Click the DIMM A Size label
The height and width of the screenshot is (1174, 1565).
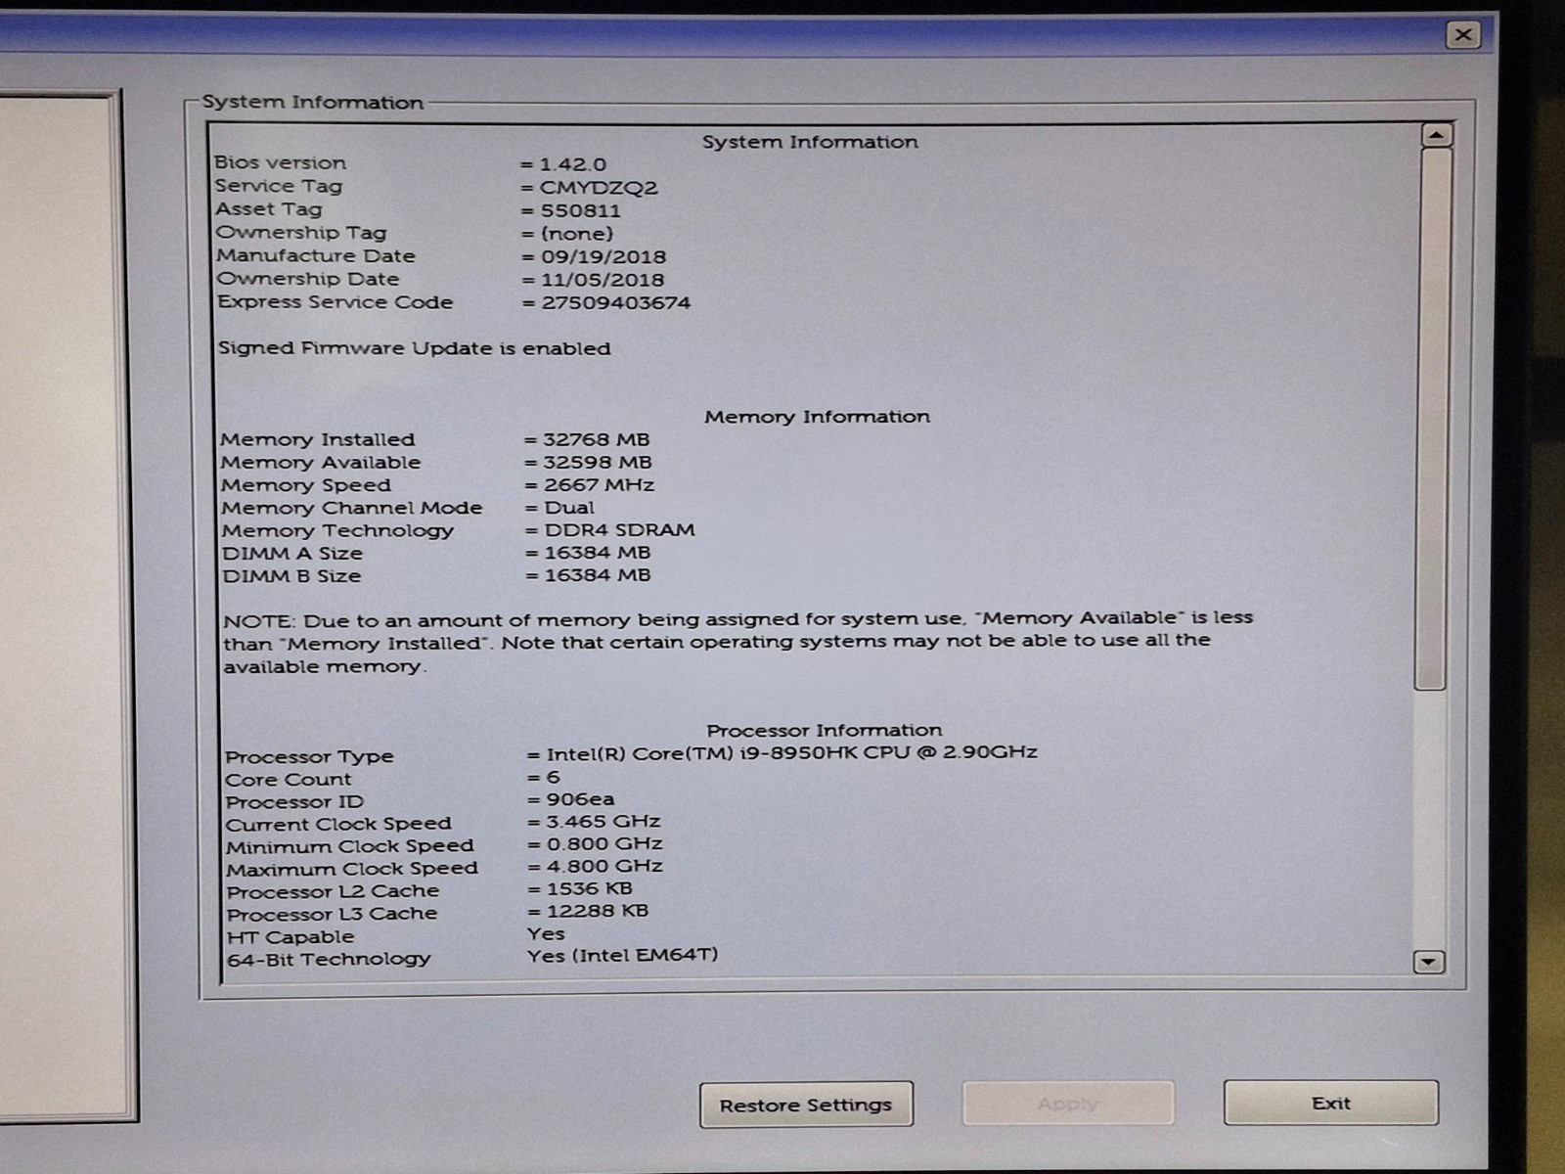tap(291, 554)
